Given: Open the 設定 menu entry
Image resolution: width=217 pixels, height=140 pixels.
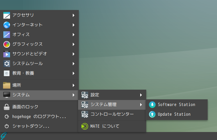Looking at the screenshot, I should tap(112, 95).
